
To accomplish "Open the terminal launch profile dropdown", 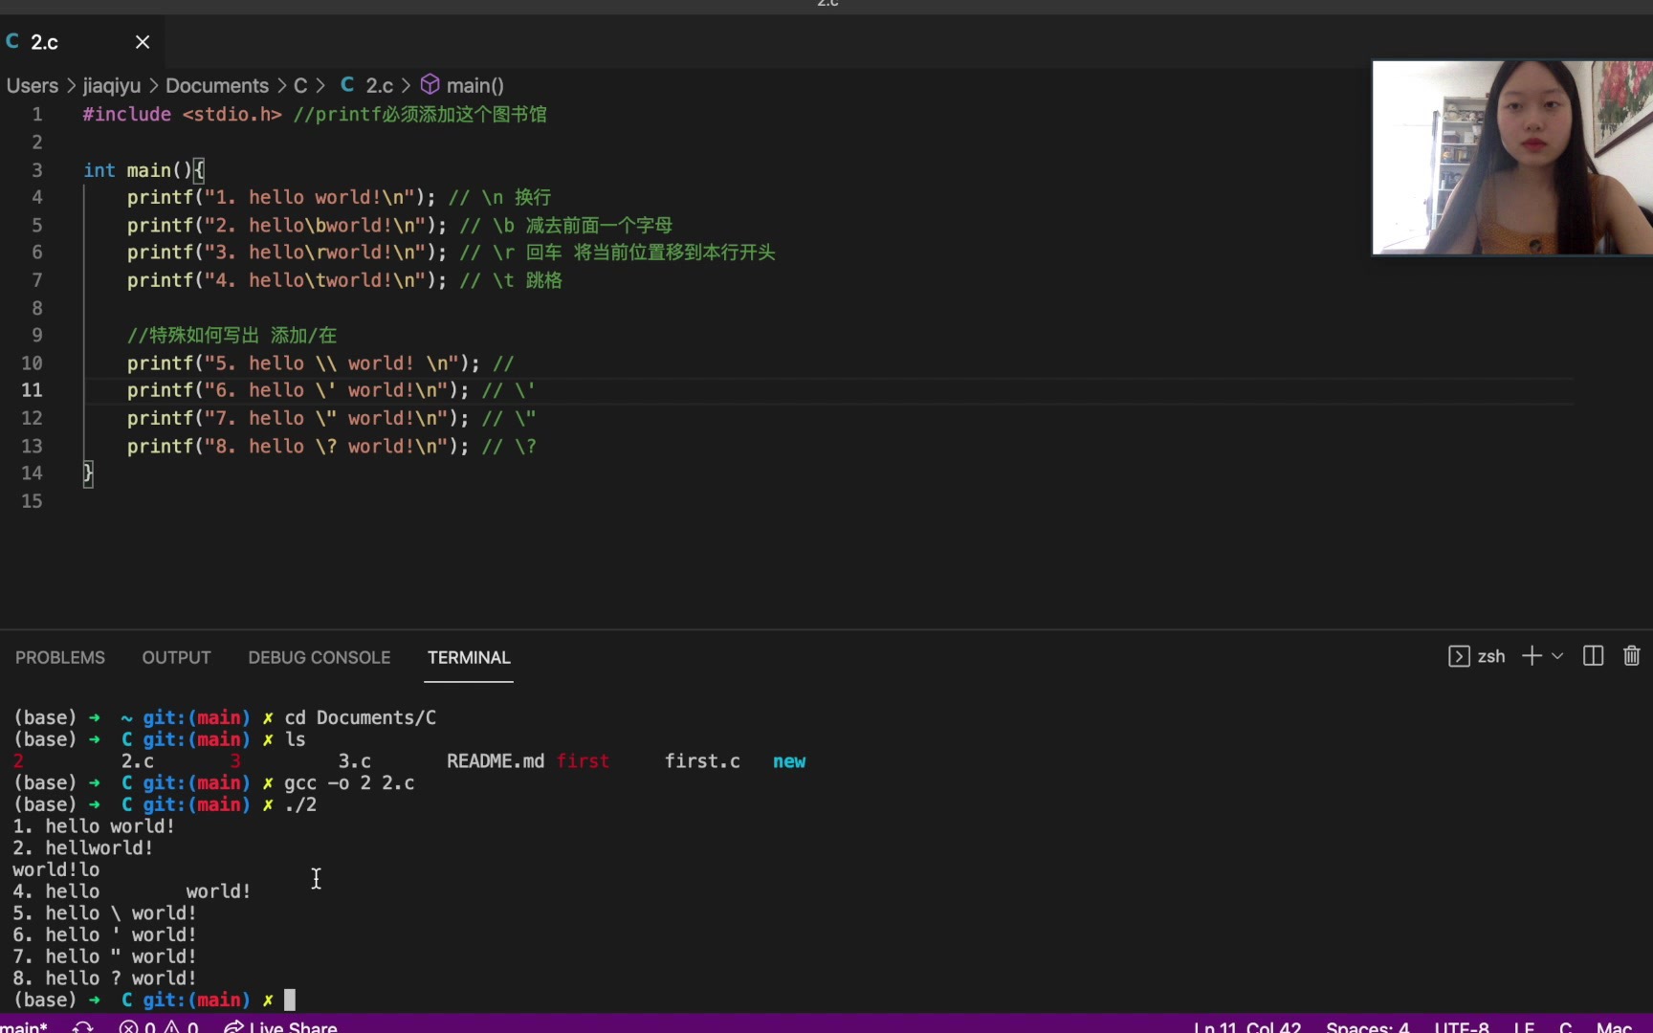I will (1556, 656).
